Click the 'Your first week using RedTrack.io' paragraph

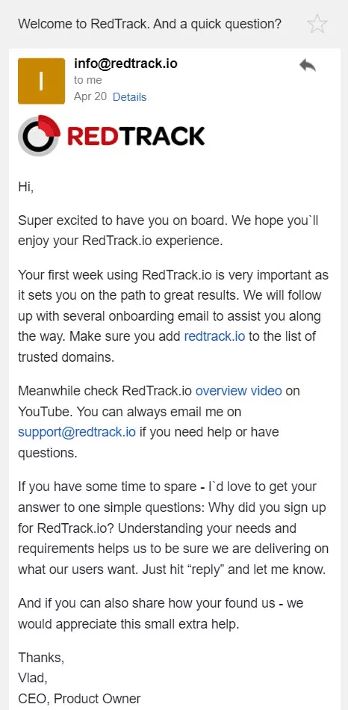click(173, 316)
